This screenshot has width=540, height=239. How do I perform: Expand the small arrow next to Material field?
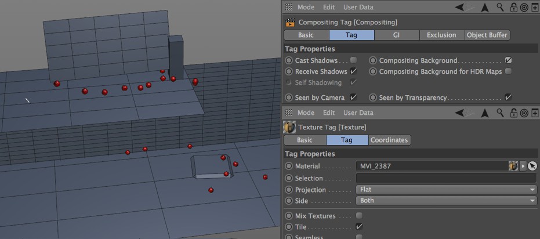click(523, 166)
